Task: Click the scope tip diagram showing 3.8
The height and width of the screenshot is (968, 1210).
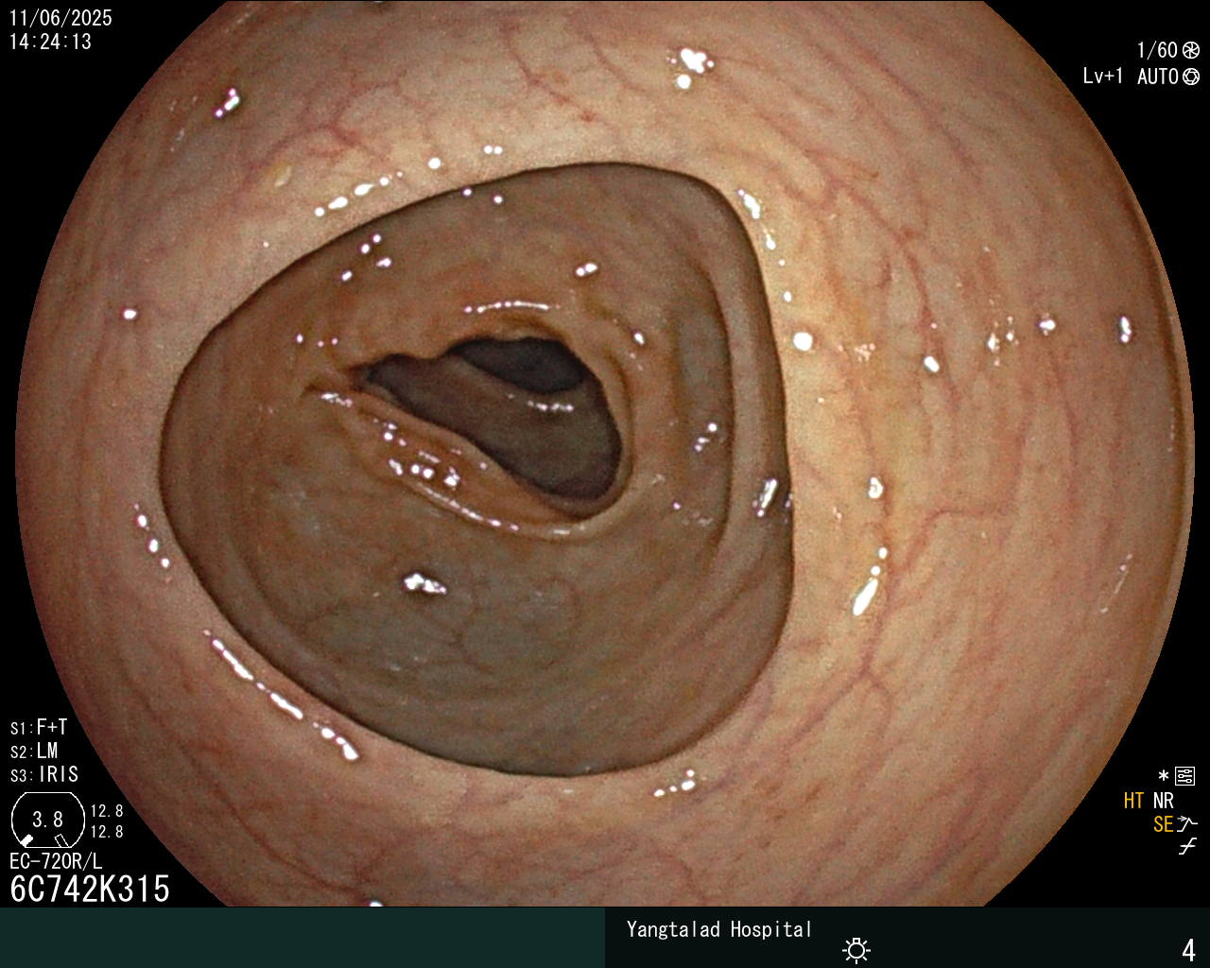Action: coord(48,820)
